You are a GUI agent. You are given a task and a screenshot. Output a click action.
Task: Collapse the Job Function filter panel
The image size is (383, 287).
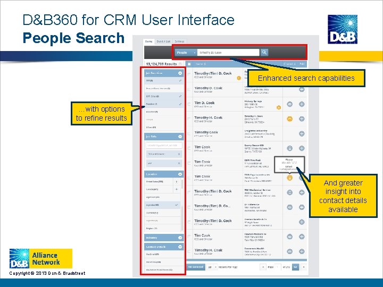pos(180,73)
